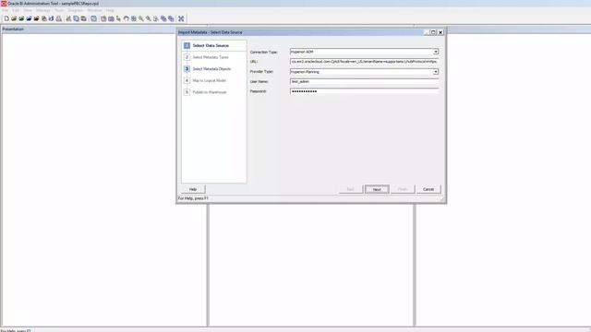
Task: Open the Tools menu
Action: [x=59, y=10]
